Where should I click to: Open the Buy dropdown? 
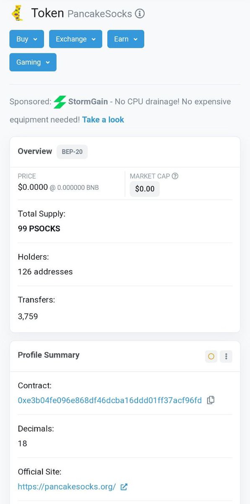point(27,39)
